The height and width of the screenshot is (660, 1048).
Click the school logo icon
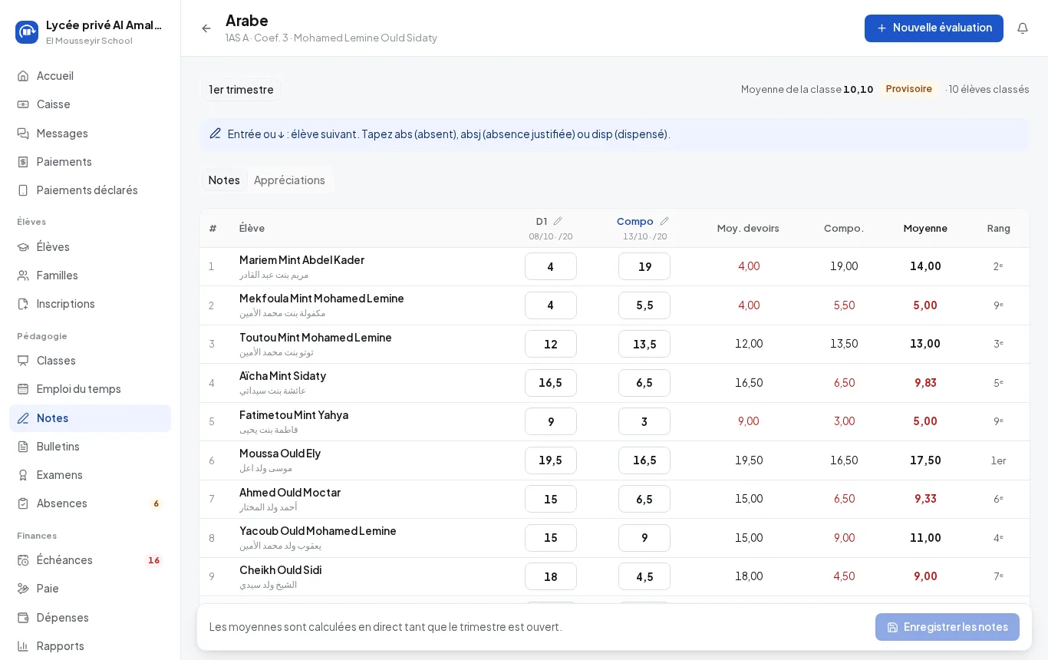(27, 32)
